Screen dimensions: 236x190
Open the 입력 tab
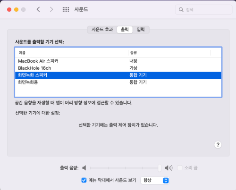(x=141, y=29)
